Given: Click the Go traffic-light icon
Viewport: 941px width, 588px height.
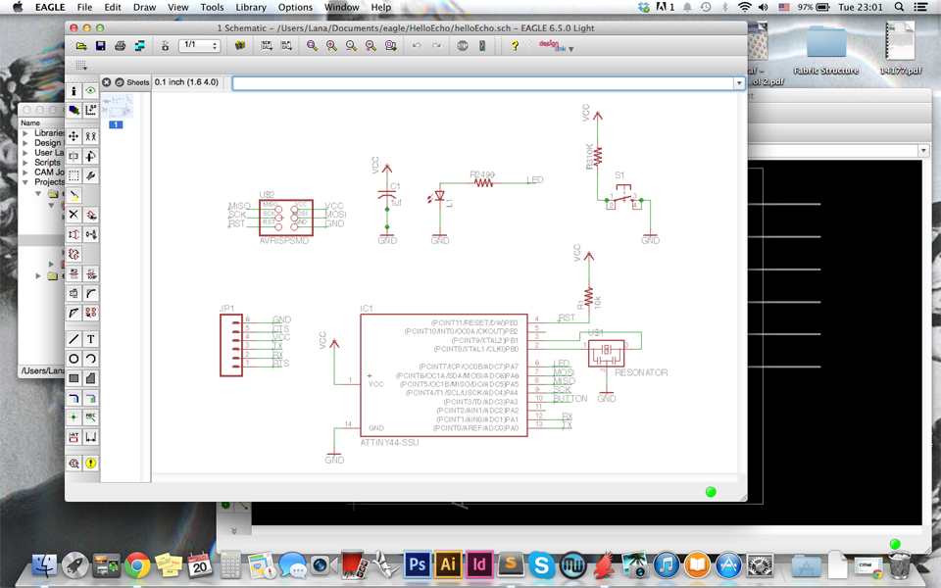Looking at the screenshot, I should (482, 46).
